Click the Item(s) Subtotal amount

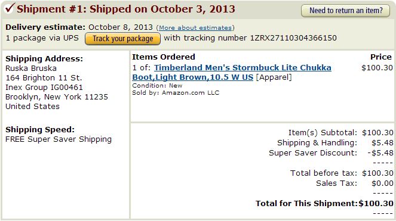[377, 133]
